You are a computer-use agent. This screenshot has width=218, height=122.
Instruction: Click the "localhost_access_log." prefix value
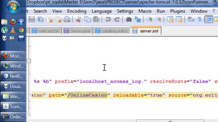pyautogui.click(x=112, y=81)
